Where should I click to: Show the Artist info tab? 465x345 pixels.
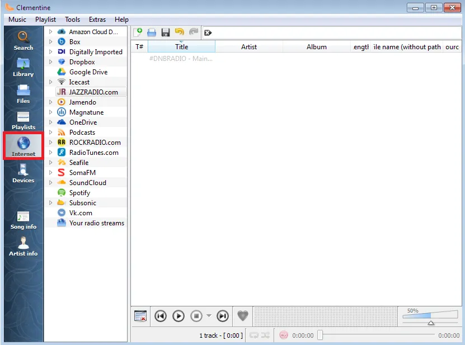point(23,247)
